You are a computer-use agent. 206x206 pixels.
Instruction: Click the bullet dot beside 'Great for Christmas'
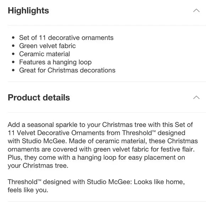pos(13,70)
